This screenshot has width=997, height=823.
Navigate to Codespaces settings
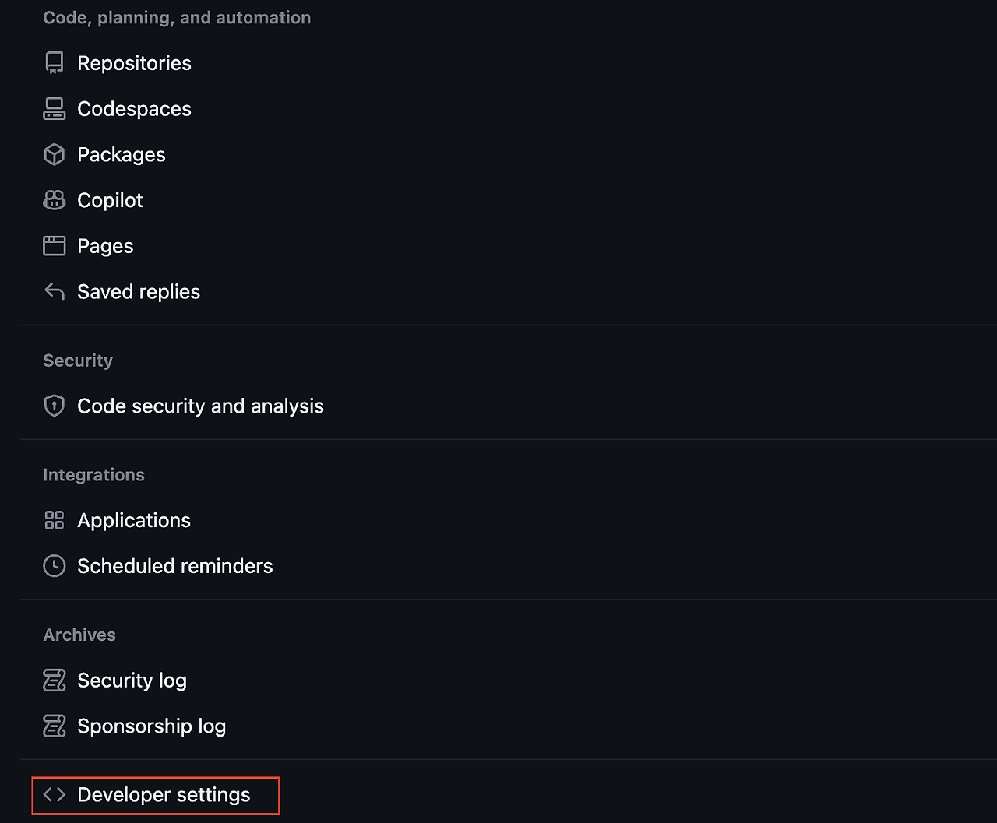click(x=134, y=108)
